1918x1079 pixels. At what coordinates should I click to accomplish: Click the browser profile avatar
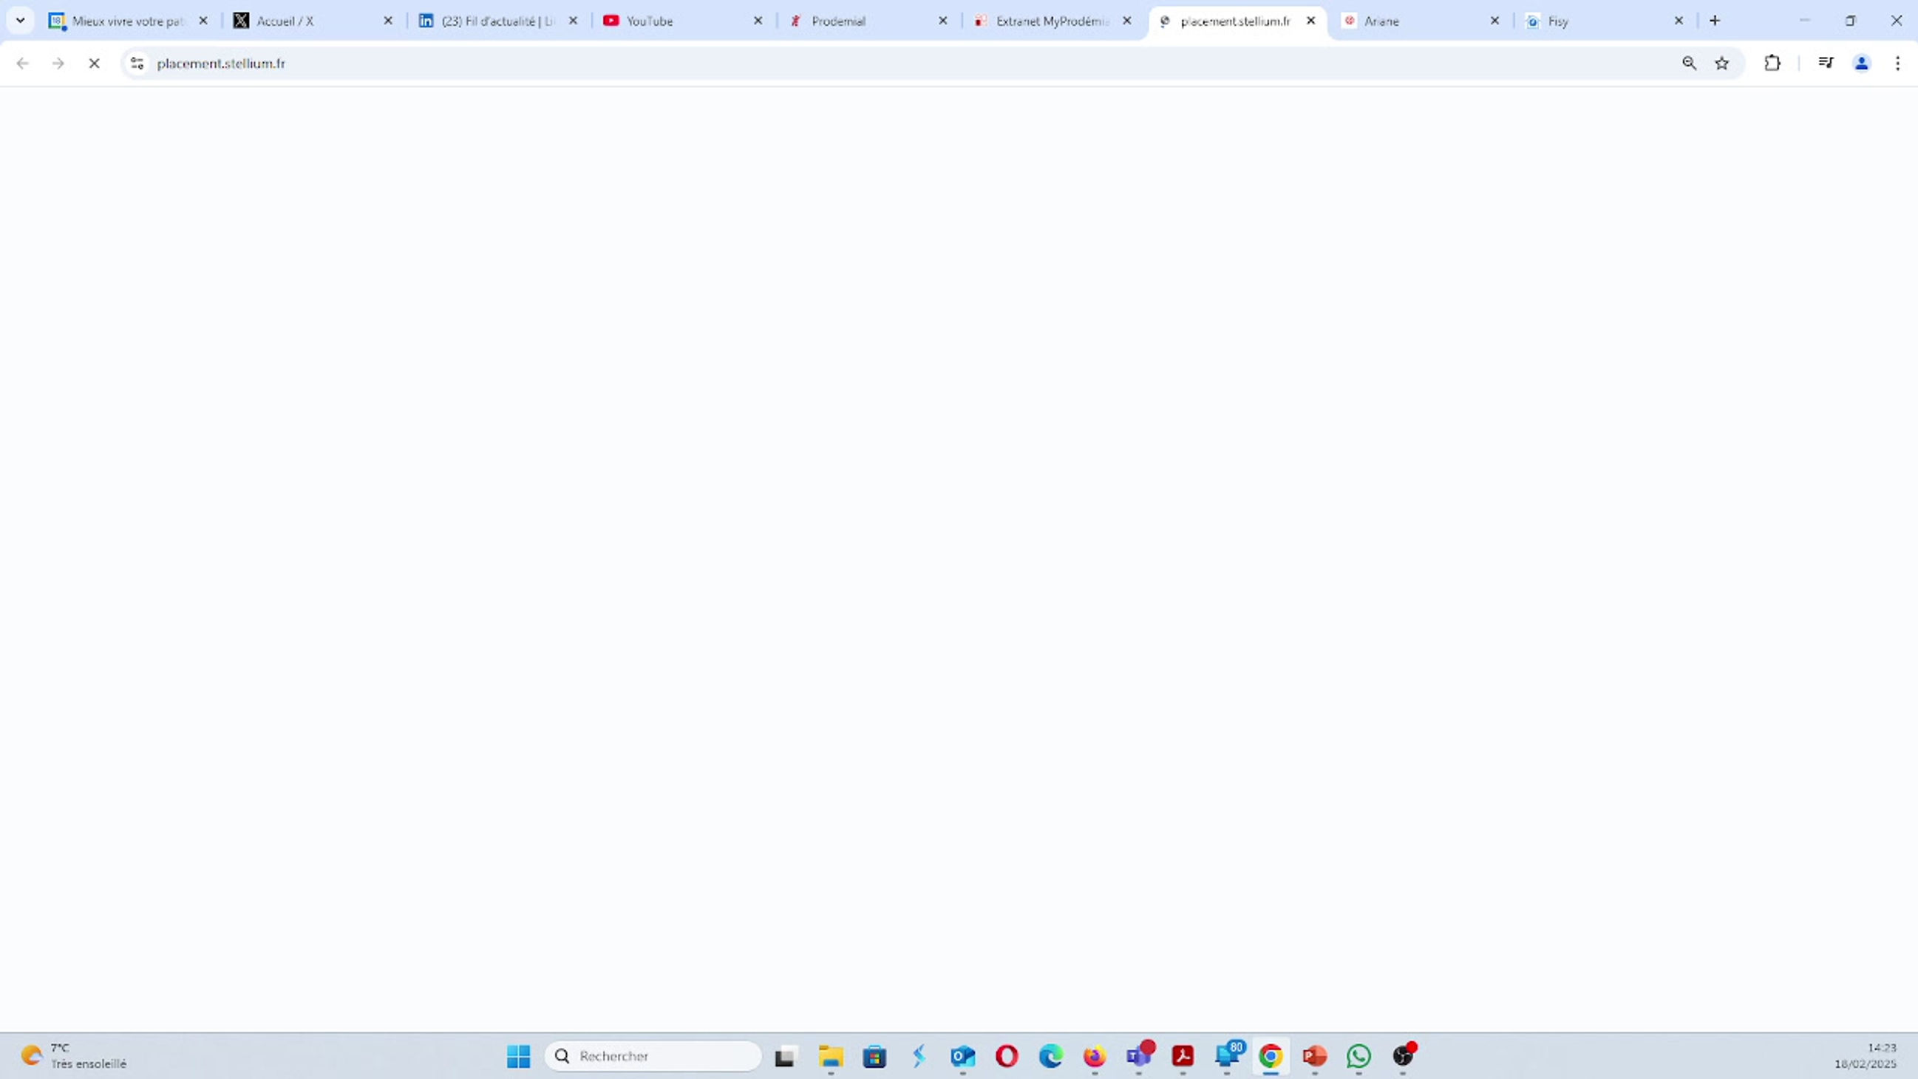tap(1861, 64)
